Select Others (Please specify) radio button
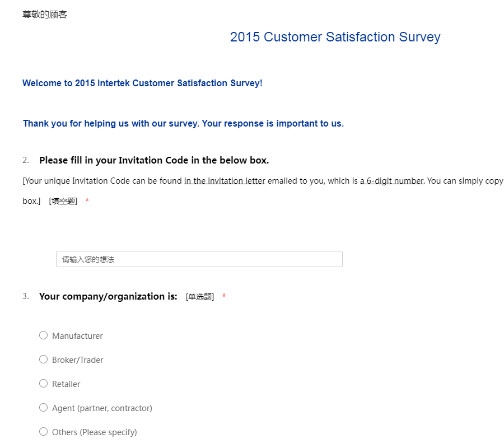 pyautogui.click(x=44, y=432)
